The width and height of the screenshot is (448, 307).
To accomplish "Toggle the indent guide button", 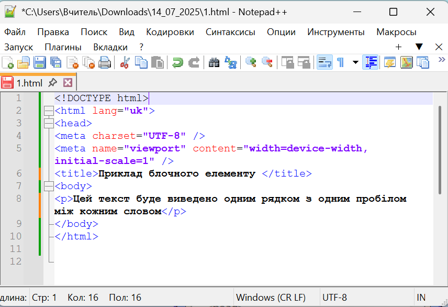I will [371, 63].
